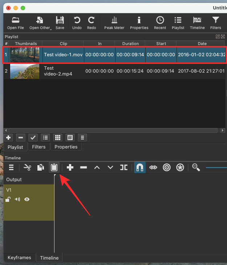Click the Lift arrow in timeline toolbar
The height and width of the screenshot is (265, 227).
click(97, 167)
